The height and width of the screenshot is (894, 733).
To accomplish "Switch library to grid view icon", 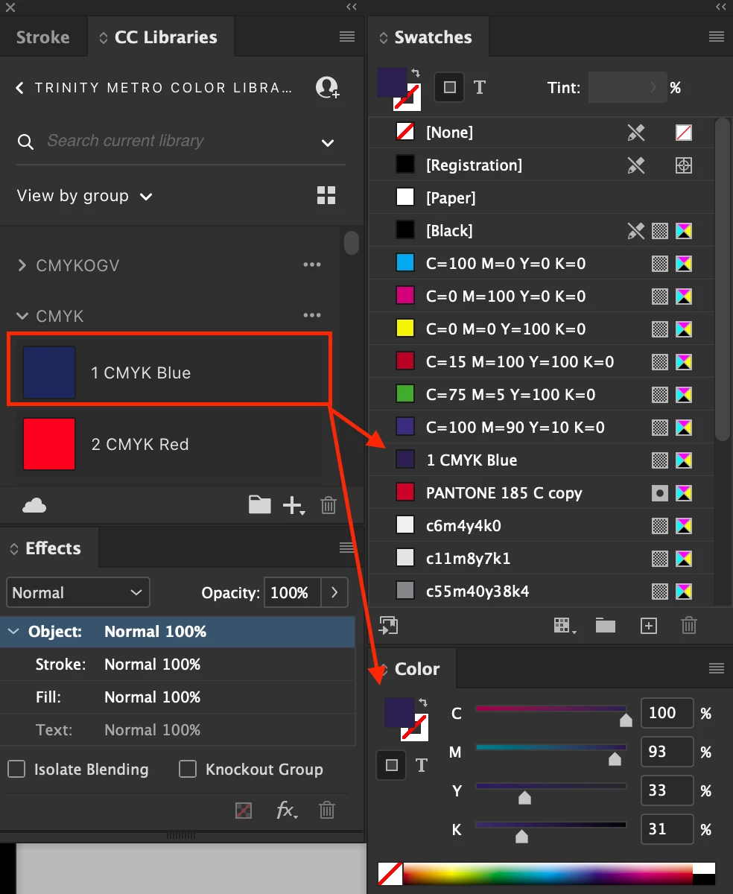I will click(x=326, y=196).
